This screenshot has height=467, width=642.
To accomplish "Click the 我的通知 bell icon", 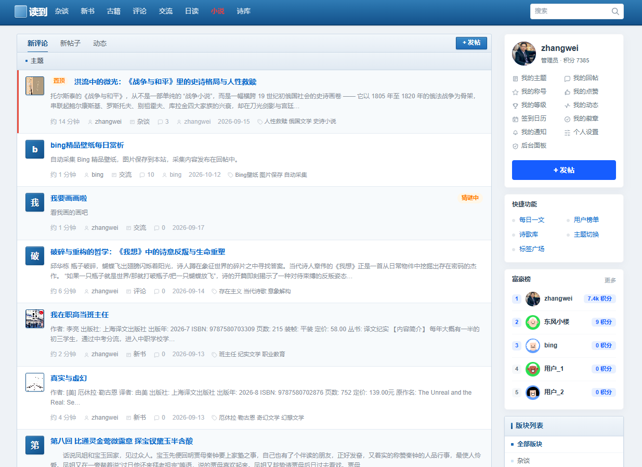I will pos(515,133).
